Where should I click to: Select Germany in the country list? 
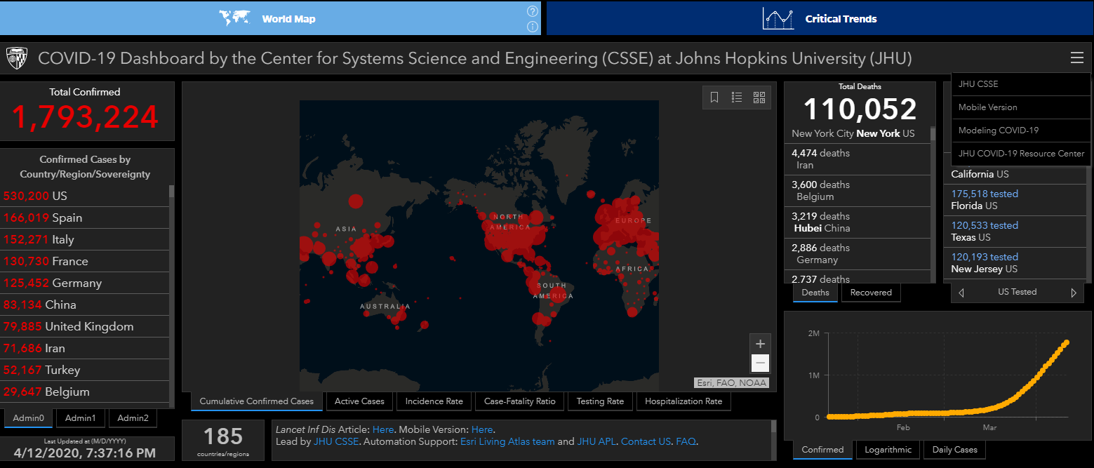pyautogui.click(x=85, y=283)
